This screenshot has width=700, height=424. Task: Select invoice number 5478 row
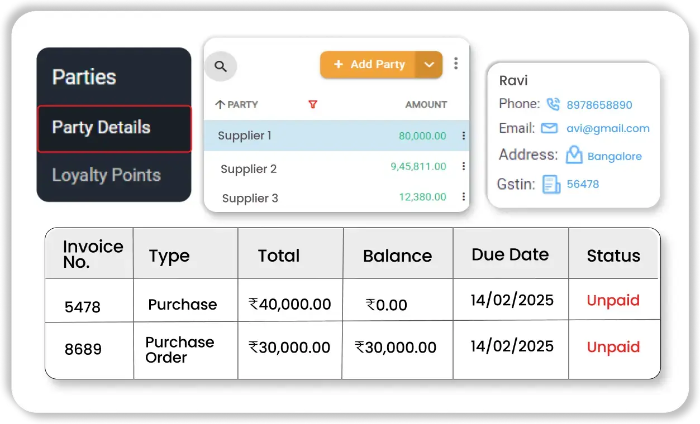83,306
